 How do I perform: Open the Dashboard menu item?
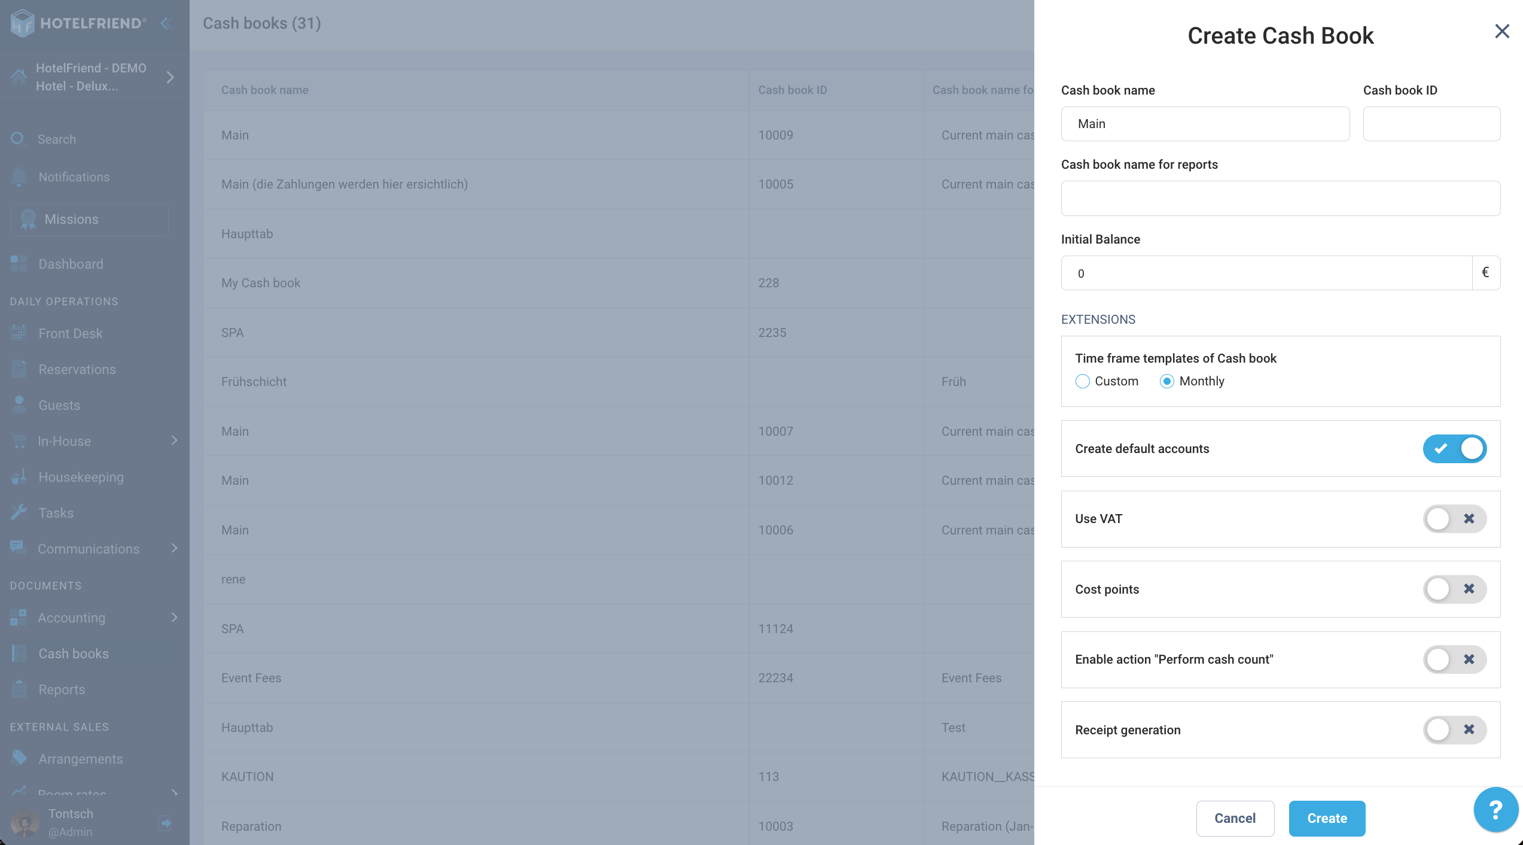(71, 264)
